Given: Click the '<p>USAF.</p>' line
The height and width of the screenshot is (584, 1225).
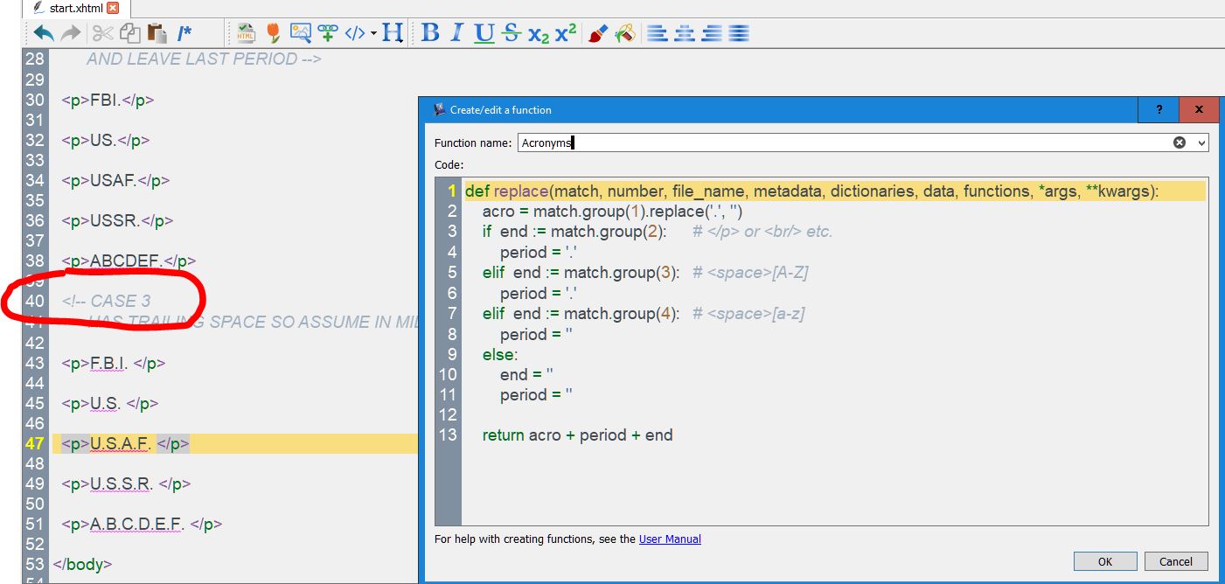Looking at the screenshot, I should tap(115, 180).
